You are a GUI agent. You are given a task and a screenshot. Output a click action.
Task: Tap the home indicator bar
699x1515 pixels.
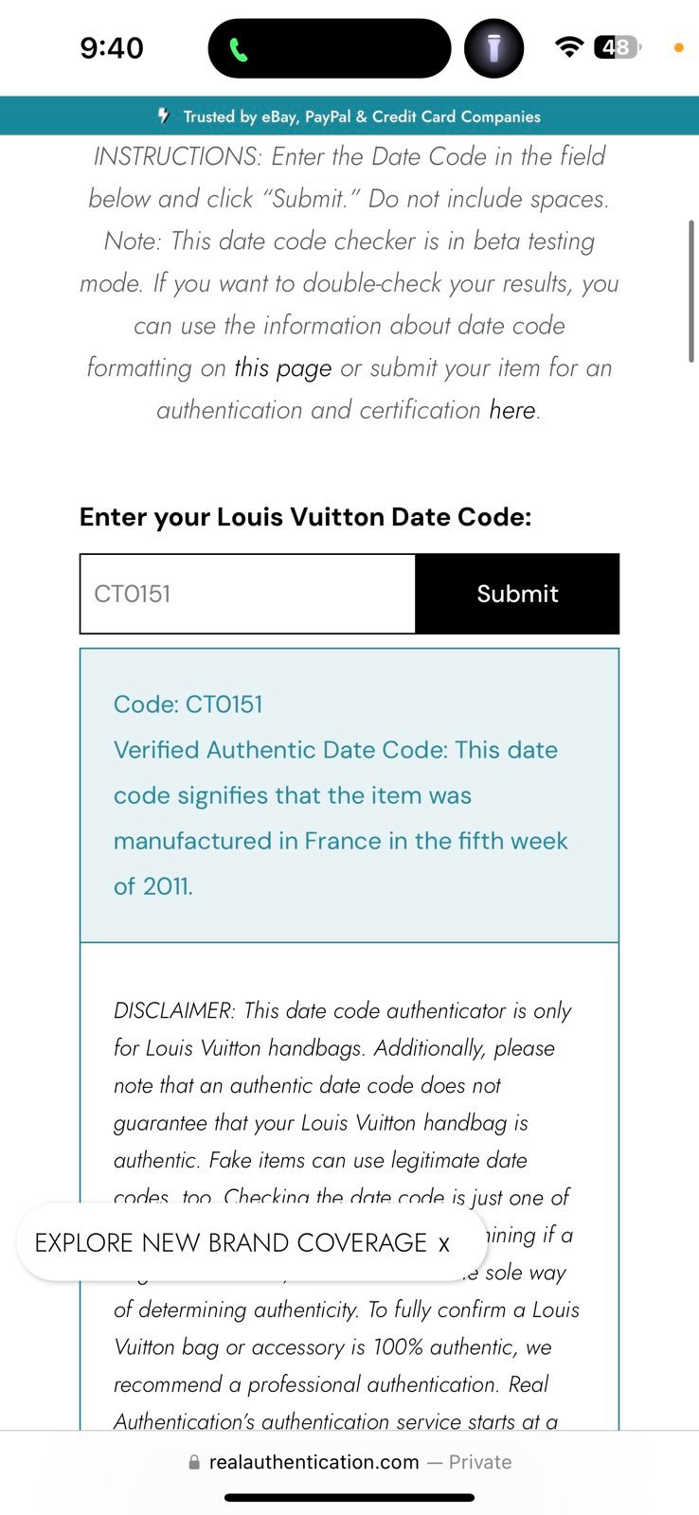349,1498
